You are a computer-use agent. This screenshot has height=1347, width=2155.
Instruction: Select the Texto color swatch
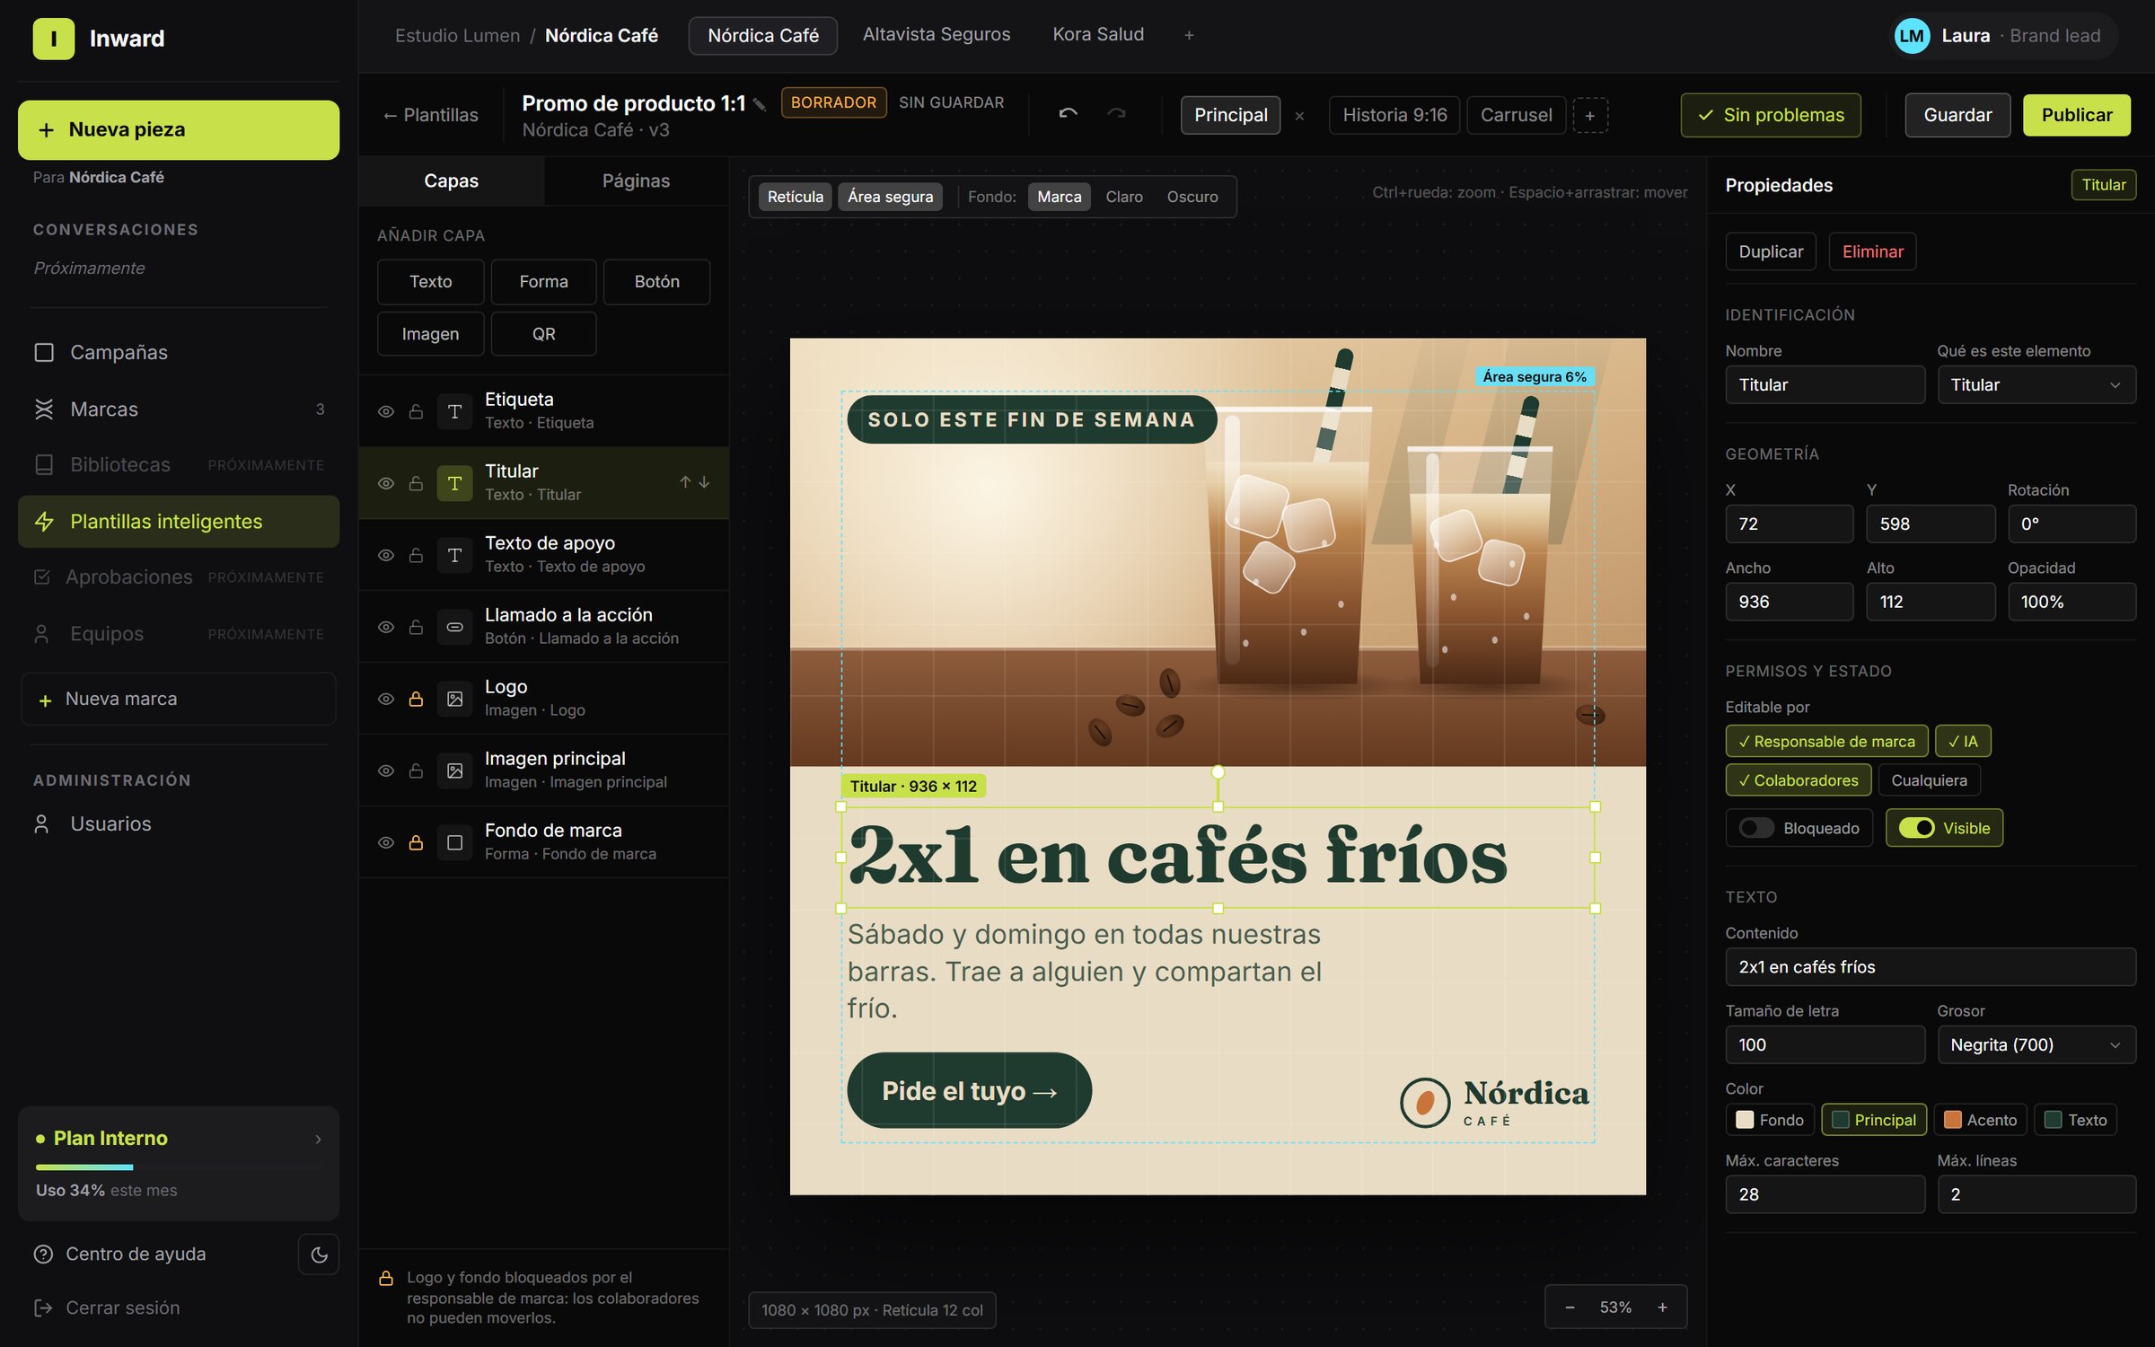click(x=2075, y=1120)
